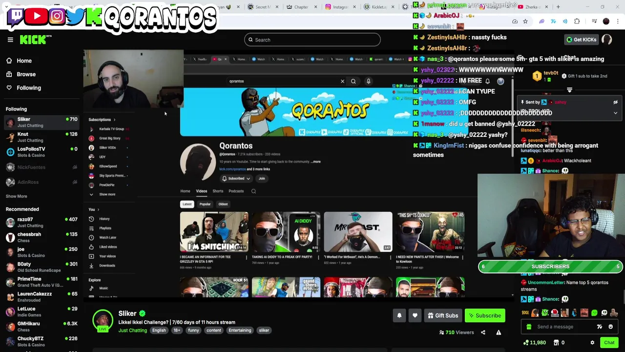This screenshot has height=352, width=625.
Task: Click the gift icon in message box
Action: point(529,327)
